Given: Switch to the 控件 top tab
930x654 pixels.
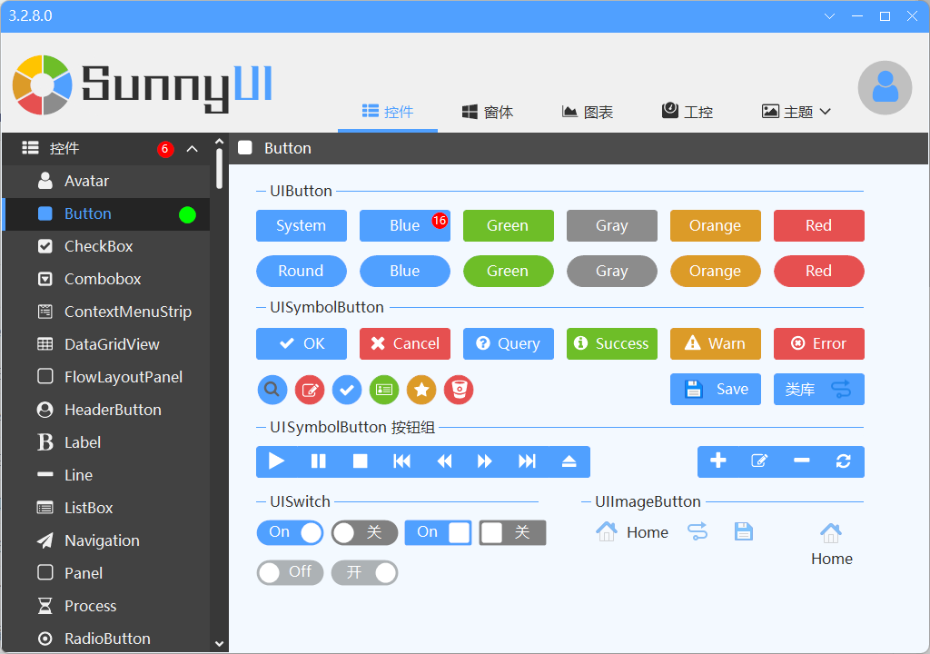Looking at the screenshot, I should 388,112.
